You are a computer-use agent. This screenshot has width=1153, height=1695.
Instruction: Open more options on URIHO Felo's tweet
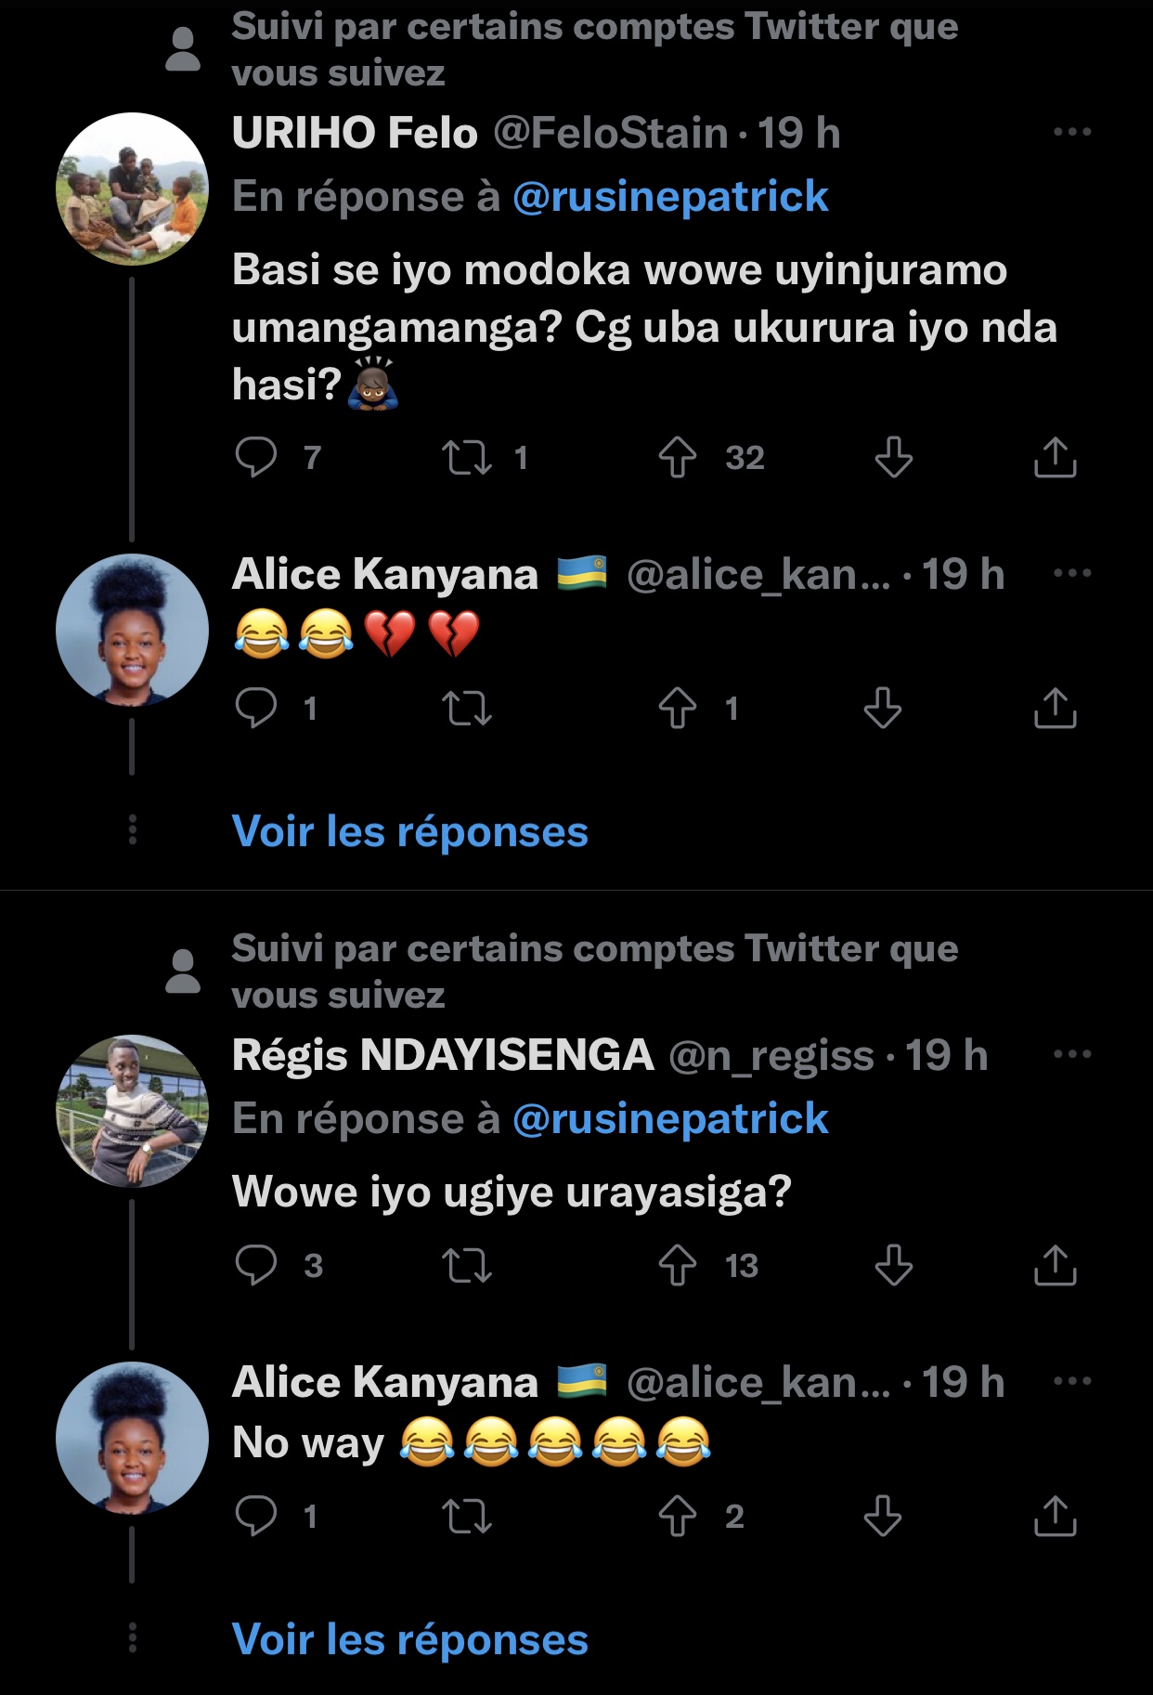click(x=1072, y=132)
